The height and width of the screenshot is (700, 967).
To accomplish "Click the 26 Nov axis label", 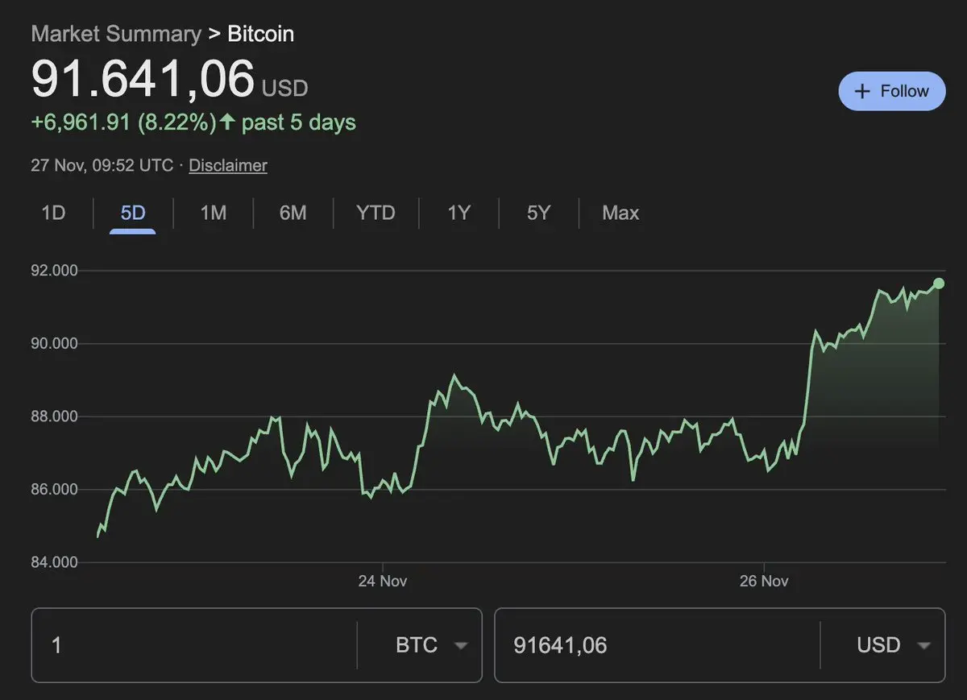I will coord(764,581).
